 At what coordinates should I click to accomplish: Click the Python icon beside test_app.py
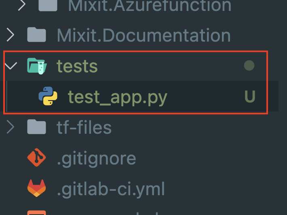[x=48, y=96]
